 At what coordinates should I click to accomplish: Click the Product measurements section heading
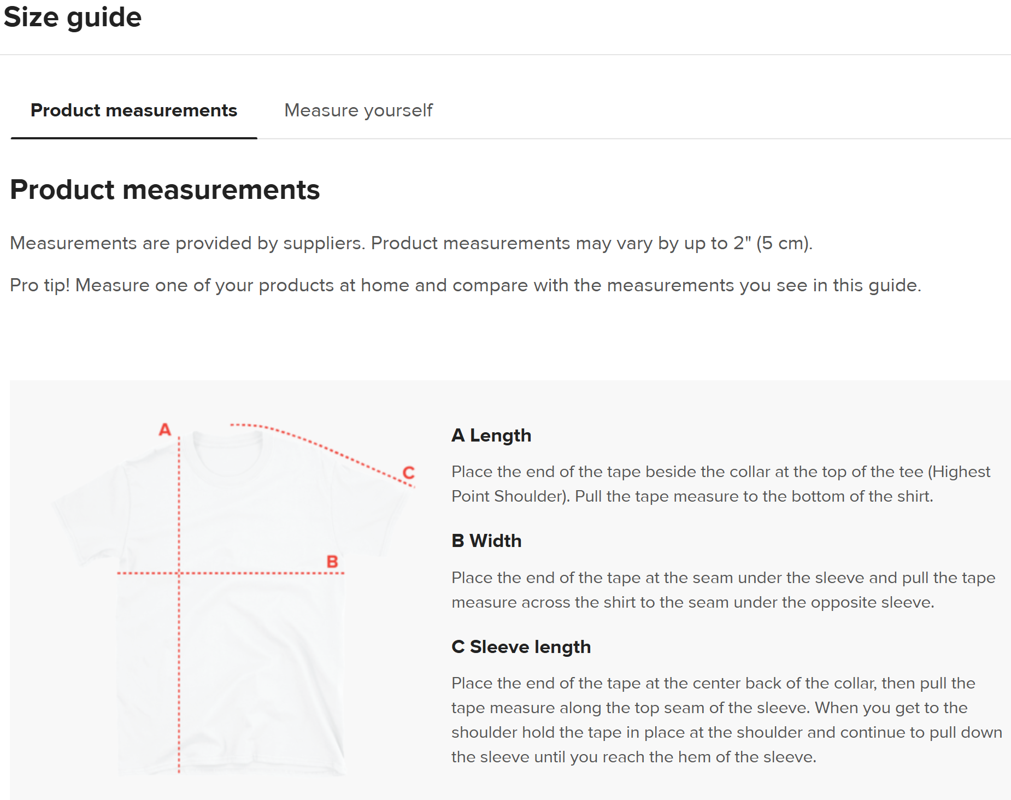coord(164,190)
